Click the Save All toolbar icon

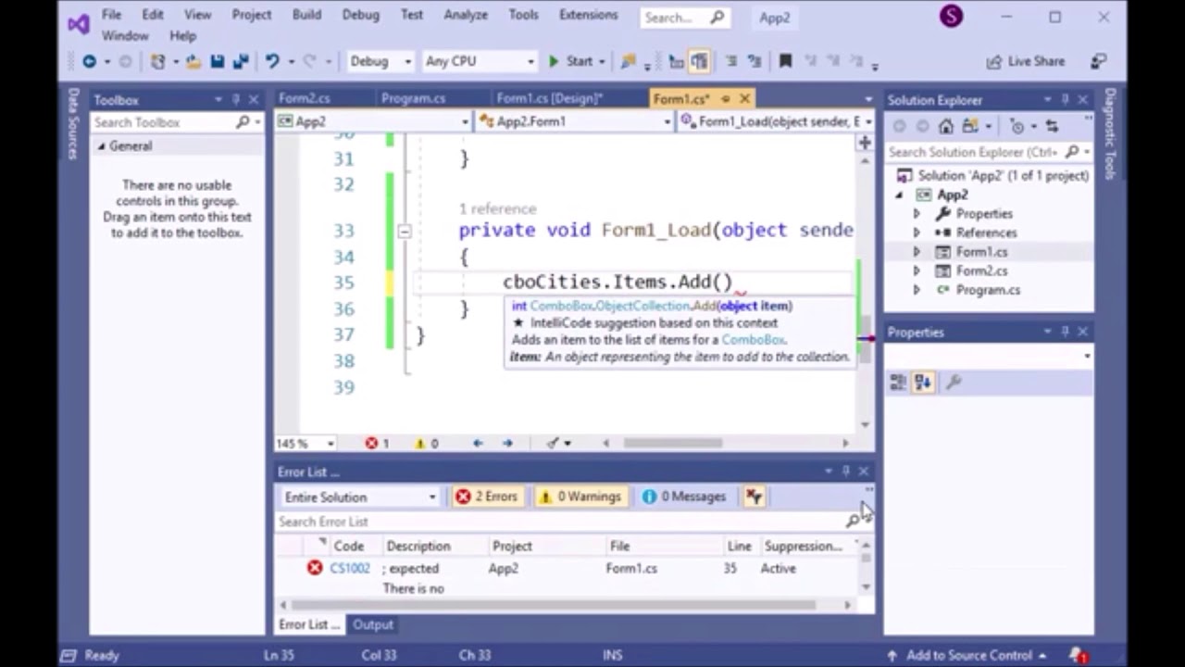240,61
